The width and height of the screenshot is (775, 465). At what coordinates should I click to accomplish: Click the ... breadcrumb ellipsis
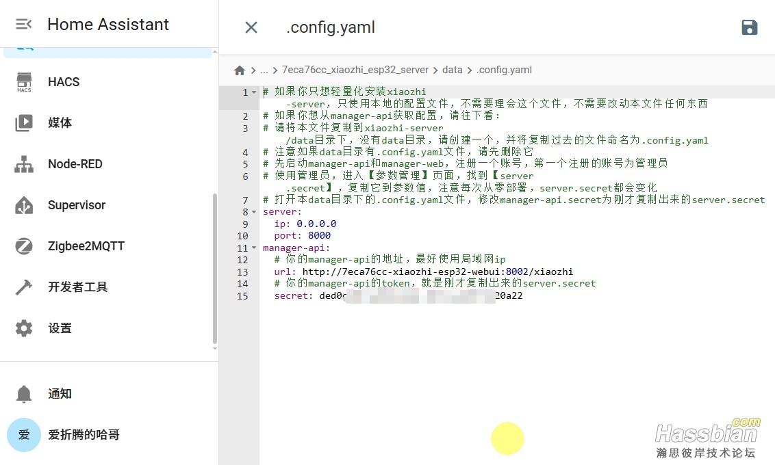264,70
